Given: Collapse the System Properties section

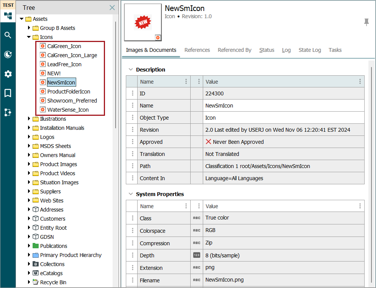Looking at the screenshot, I should click(x=131, y=194).
